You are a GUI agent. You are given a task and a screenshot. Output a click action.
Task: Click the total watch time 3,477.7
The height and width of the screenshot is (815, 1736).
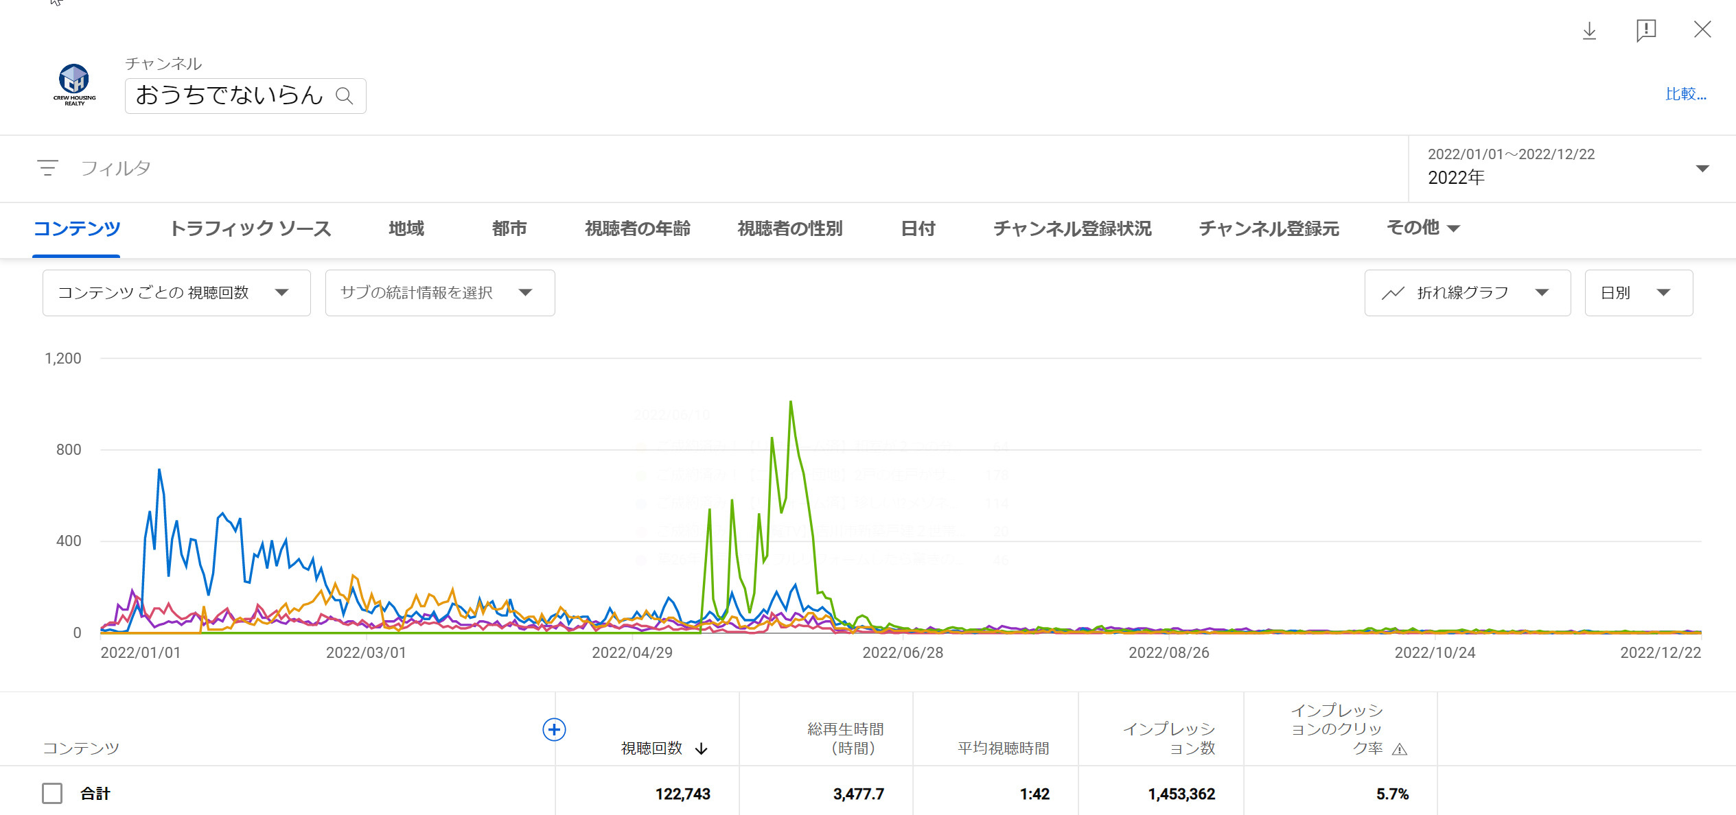click(x=858, y=794)
